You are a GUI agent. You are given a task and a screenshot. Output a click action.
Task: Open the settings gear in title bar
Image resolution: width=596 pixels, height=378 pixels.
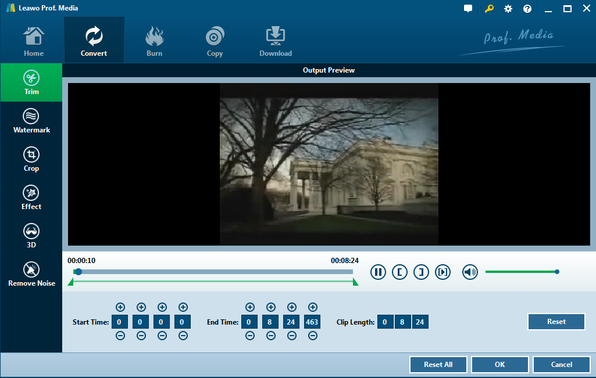(x=508, y=9)
